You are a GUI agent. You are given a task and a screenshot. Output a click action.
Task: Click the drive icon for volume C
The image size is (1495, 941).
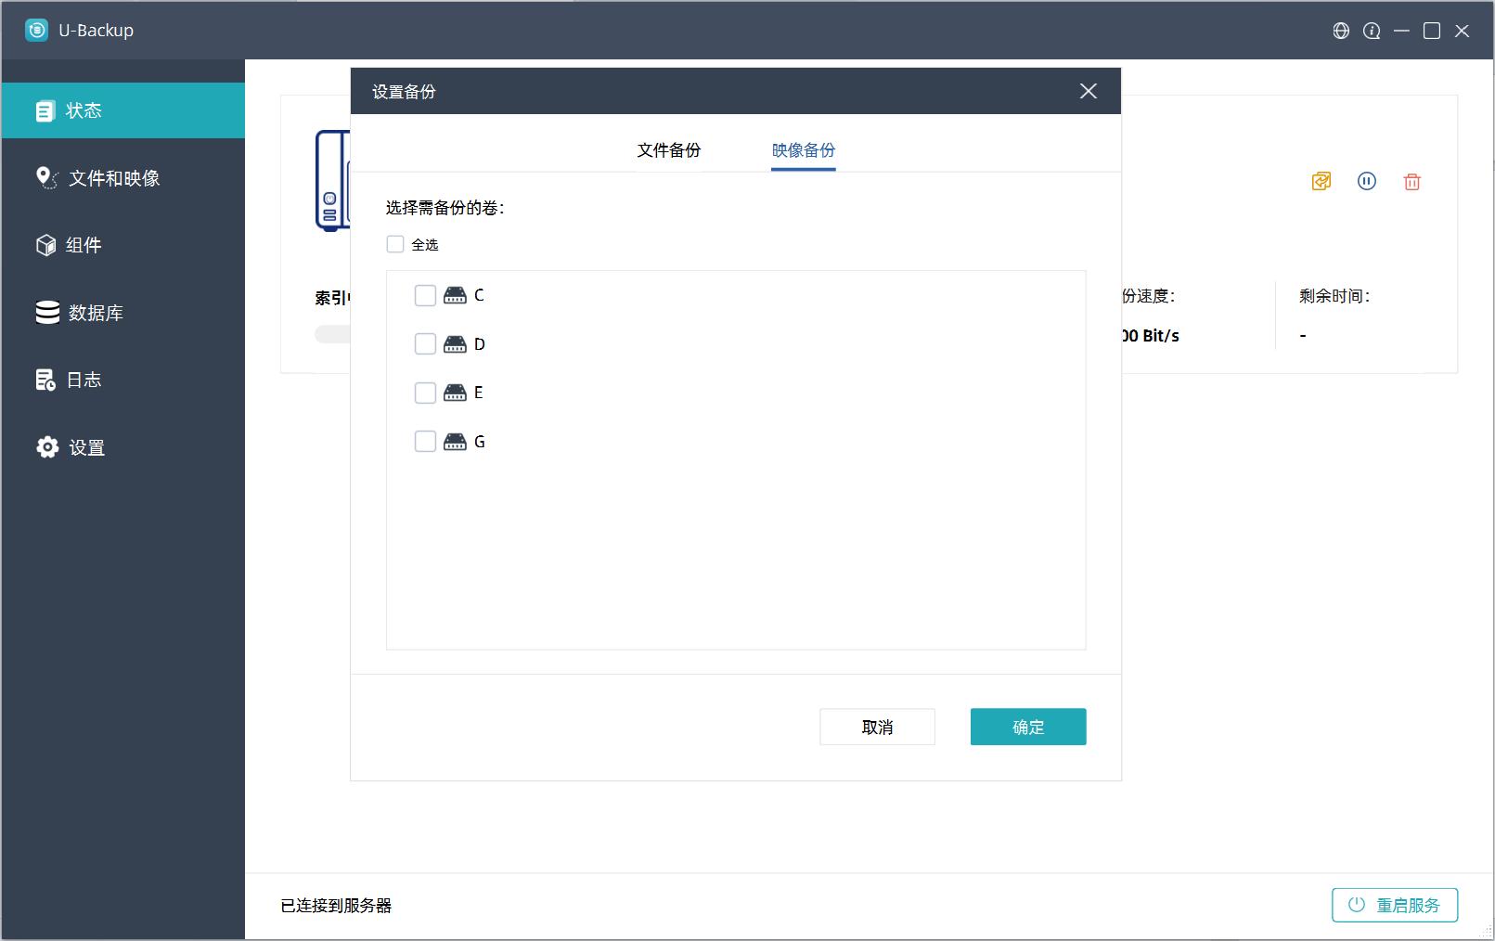pos(455,295)
